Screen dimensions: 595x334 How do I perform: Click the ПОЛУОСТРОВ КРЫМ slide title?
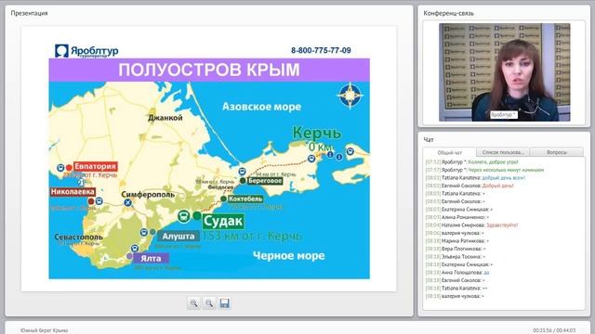(209, 70)
